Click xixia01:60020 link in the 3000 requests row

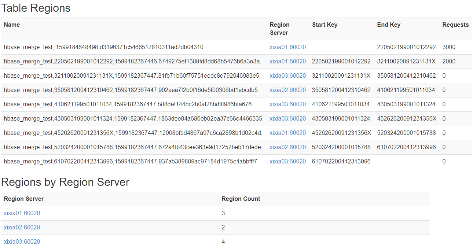pos(287,47)
